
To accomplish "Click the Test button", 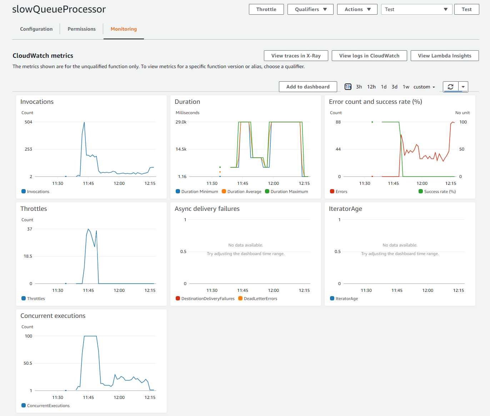I will pos(466,9).
